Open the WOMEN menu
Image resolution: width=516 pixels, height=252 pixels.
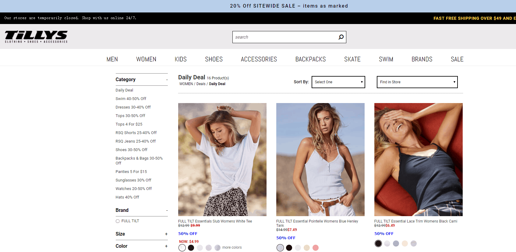click(146, 59)
